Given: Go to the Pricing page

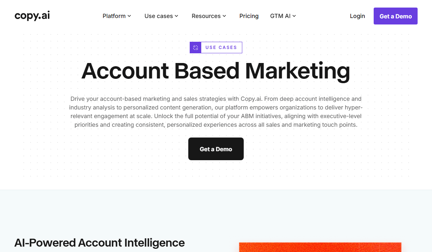Looking at the screenshot, I should pos(249,16).
